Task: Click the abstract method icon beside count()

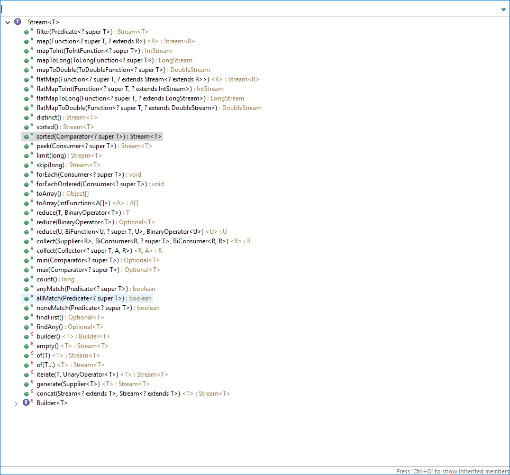Action: [26, 279]
